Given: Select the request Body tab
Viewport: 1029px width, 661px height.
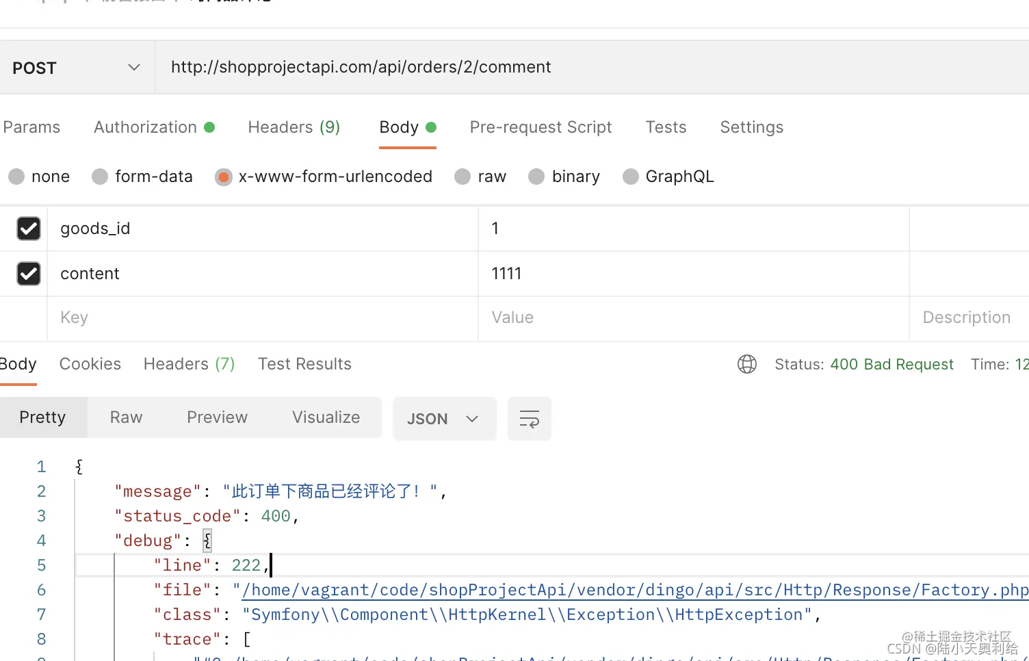Looking at the screenshot, I should coord(408,127).
